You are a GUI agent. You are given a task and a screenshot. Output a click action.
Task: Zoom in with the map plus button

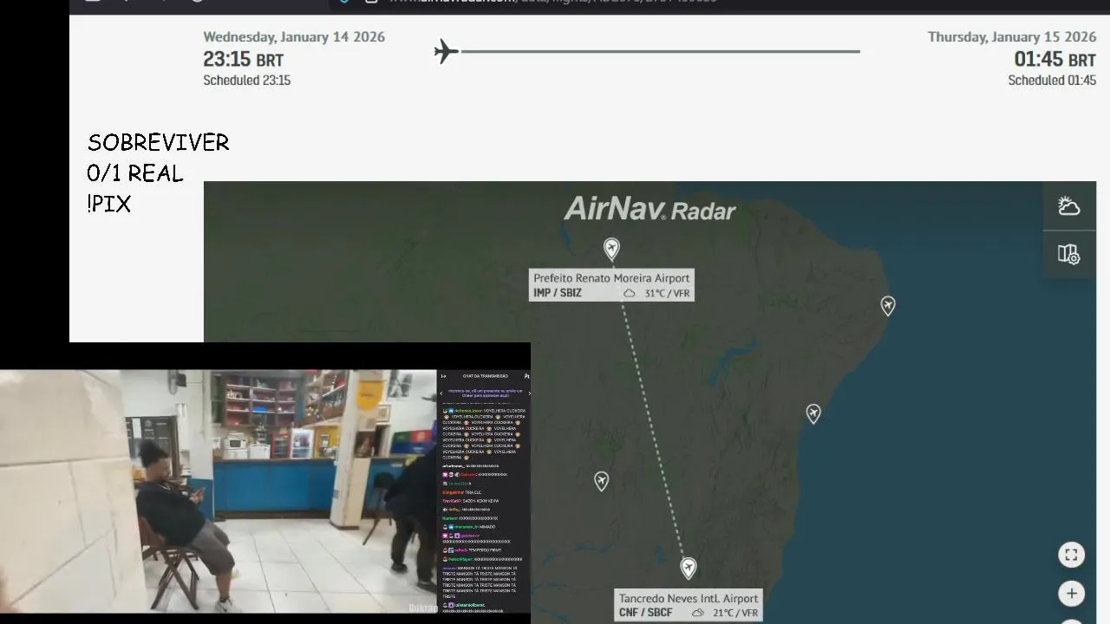[1072, 594]
